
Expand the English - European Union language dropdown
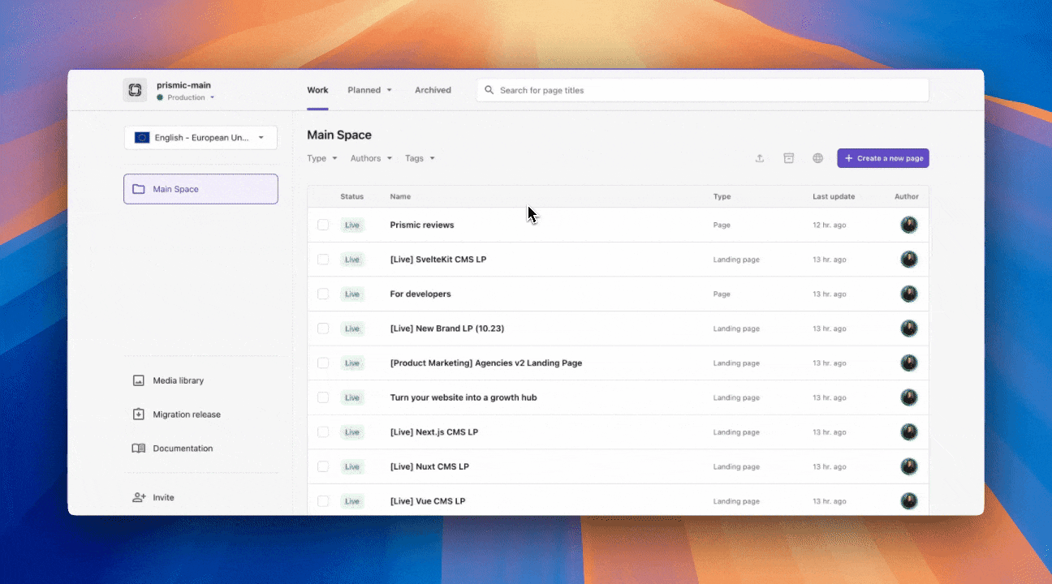(x=200, y=137)
